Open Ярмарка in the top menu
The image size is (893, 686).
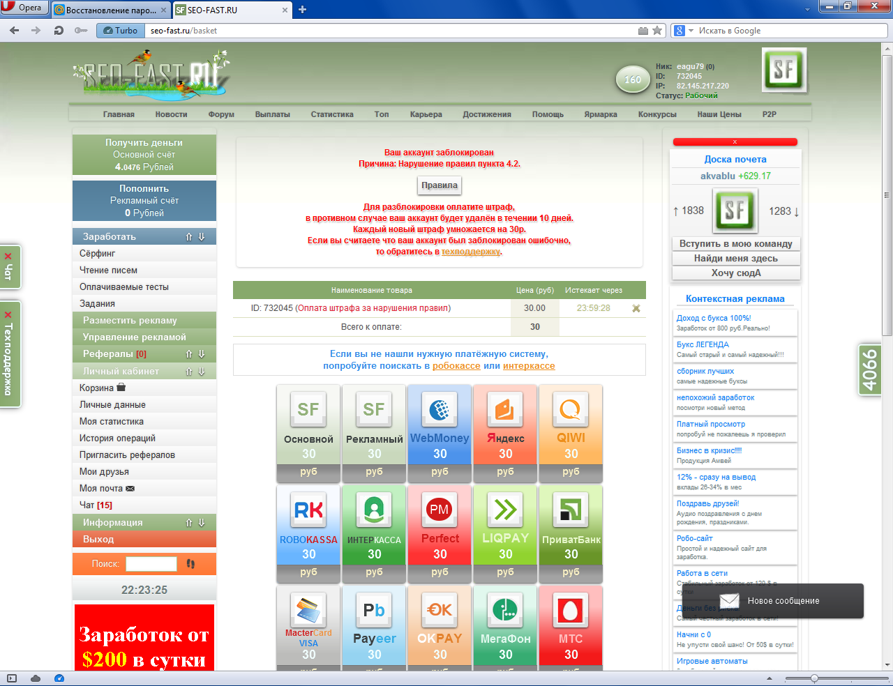(601, 114)
